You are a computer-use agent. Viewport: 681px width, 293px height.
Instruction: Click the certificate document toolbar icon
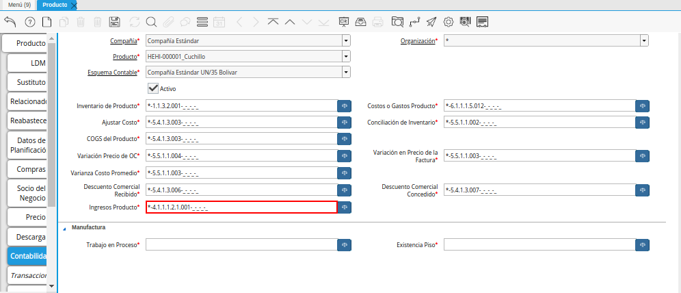482,22
